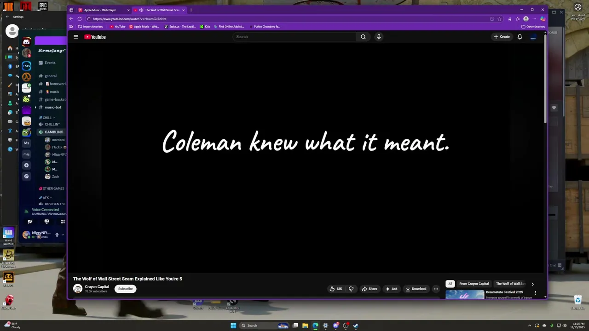Screen dimensions: 589x331
Task: Share the Wolf of Wall Street video
Action: coord(370,289)
